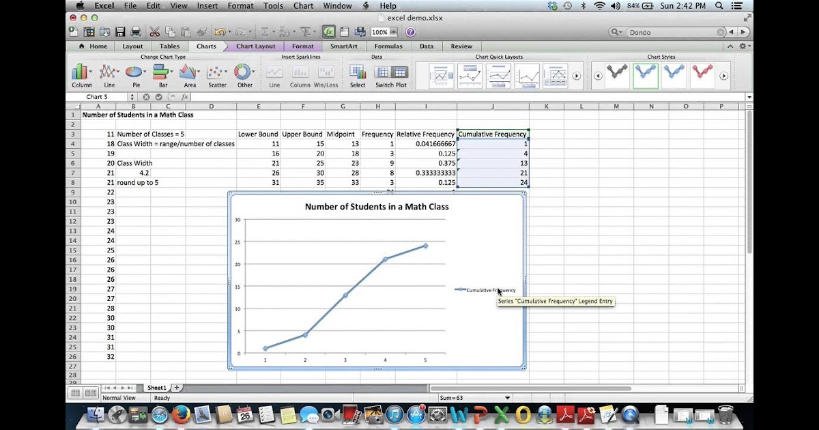Click the Select data icon
819x430 pixels.
358,76
